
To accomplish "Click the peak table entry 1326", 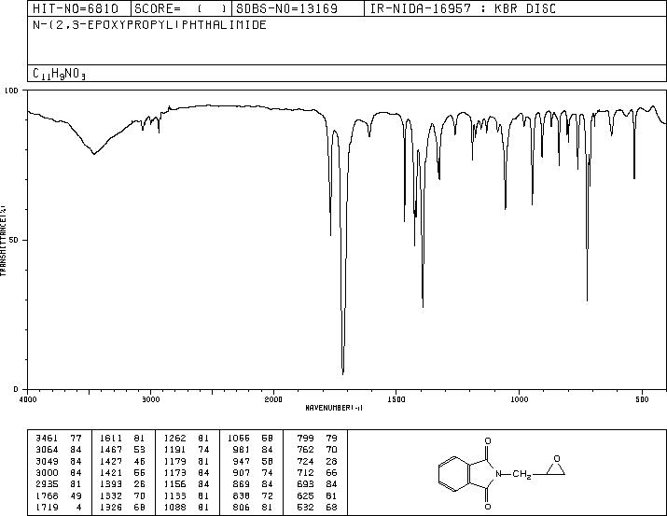I will pos(111,508).
